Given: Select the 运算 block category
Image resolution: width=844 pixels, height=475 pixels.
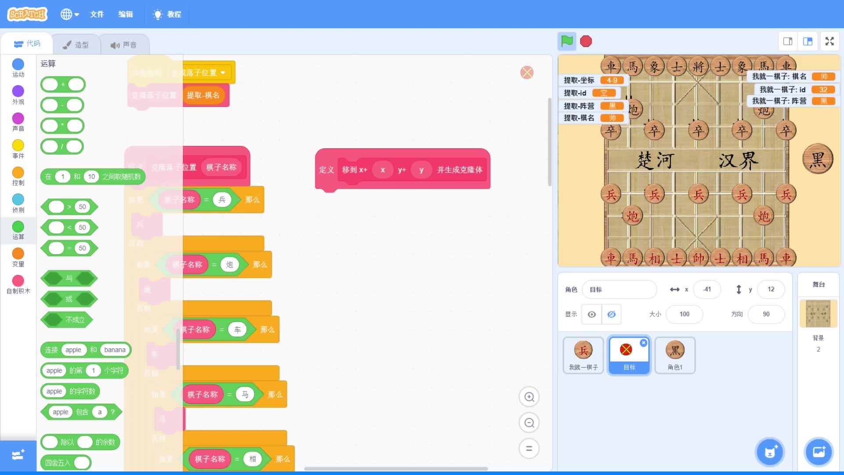Looking at the screenshot, I should tap(18, 230).
